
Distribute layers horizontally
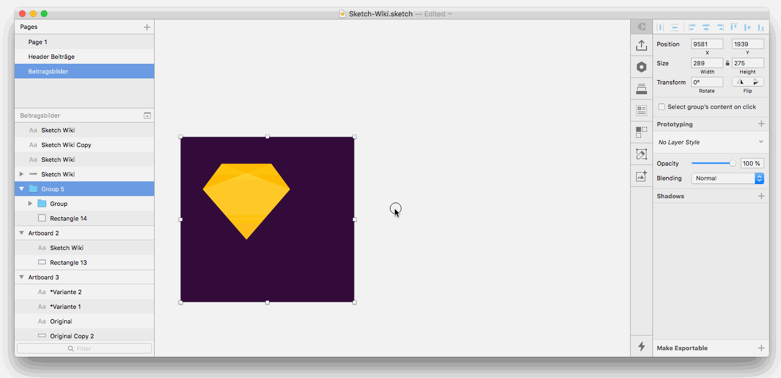pyautogui.click(x=660, y=27)
